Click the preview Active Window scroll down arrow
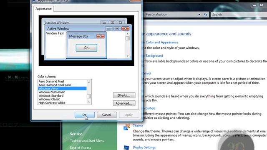The height and width of the screenshot is (150, 267). [x=128, y=56]
